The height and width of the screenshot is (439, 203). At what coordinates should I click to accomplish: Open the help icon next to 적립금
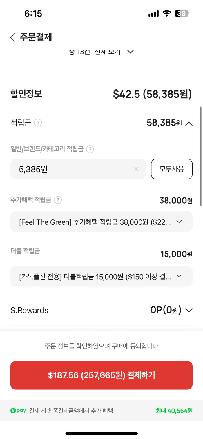click(x=38, y=123)
